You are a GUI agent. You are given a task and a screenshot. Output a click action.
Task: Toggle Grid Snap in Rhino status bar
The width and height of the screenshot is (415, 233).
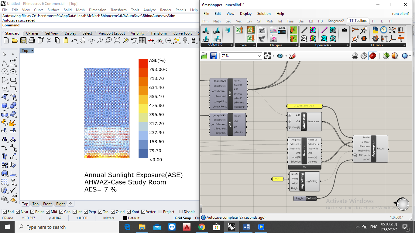[x=183, y=218]
